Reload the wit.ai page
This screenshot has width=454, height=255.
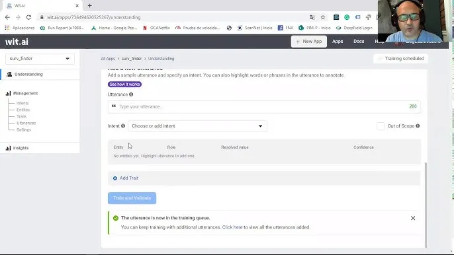(x=28, y=17)
